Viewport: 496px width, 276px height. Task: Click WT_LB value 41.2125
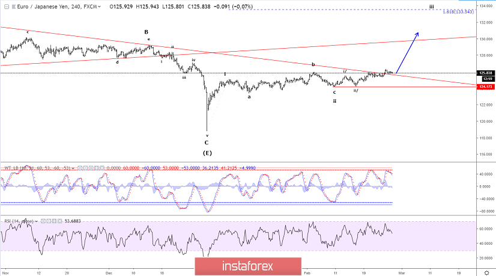click(229, 168)
